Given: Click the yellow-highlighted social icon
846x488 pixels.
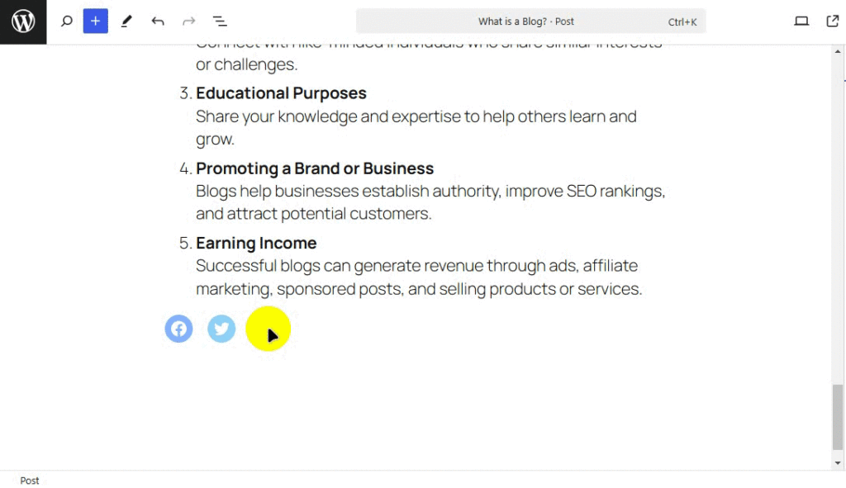Looking at the screenshot, I should [x=268, y=329].
